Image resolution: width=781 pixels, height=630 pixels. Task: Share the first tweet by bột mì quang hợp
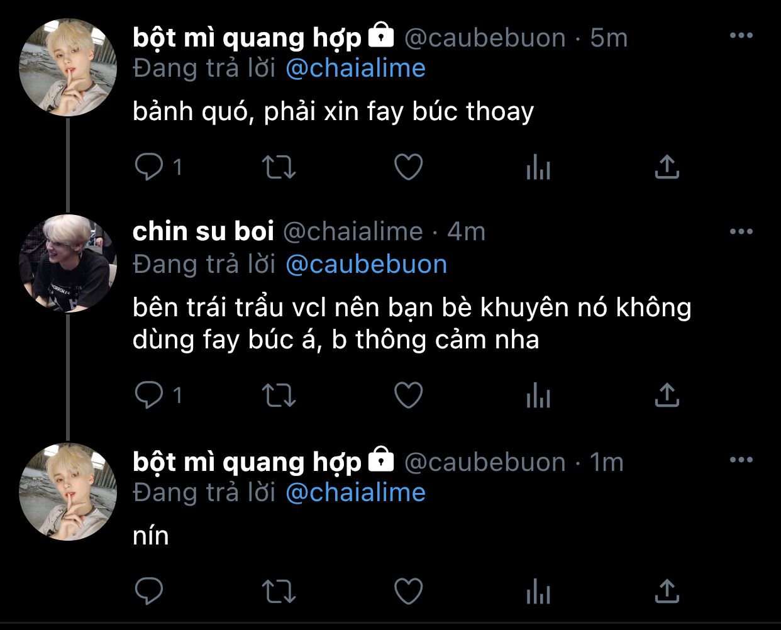coord(667,167)
